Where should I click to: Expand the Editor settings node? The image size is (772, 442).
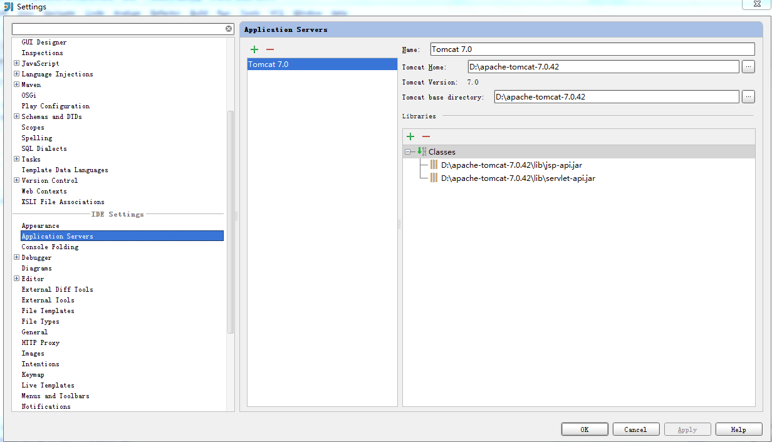pyautogui.click(x=16, y=279)
